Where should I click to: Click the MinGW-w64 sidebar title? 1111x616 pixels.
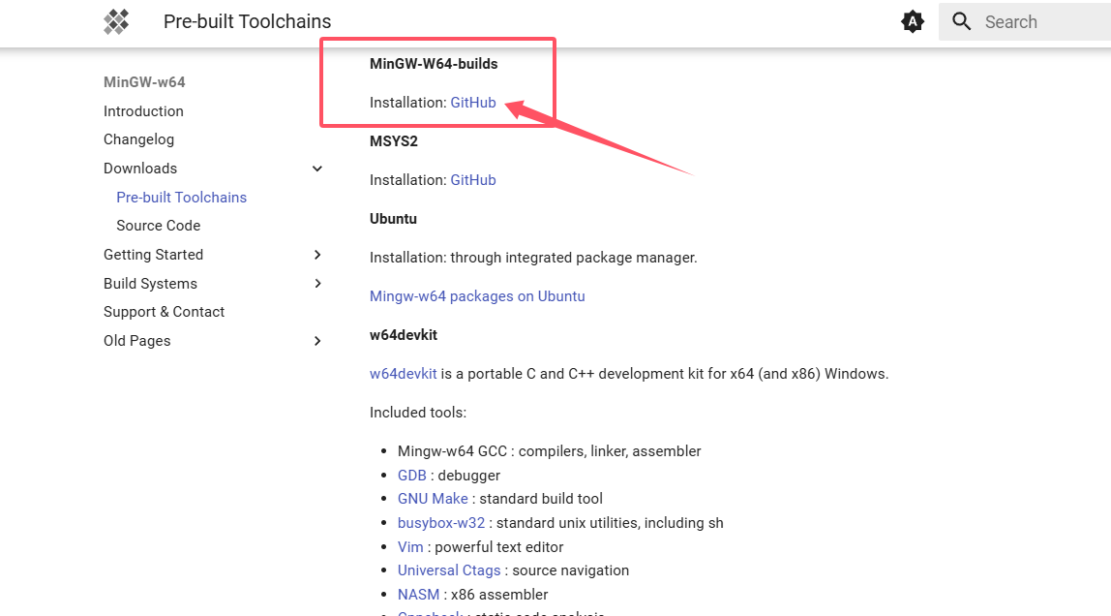[x=144, y=82]
